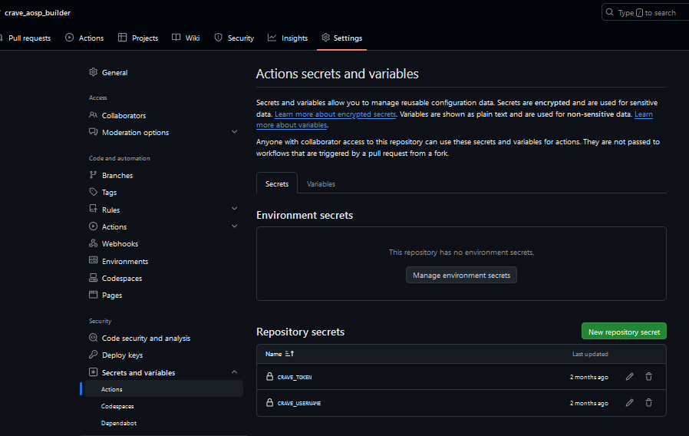
Task: Open Actions under Secrets and variables
Action: click(163, 389)
